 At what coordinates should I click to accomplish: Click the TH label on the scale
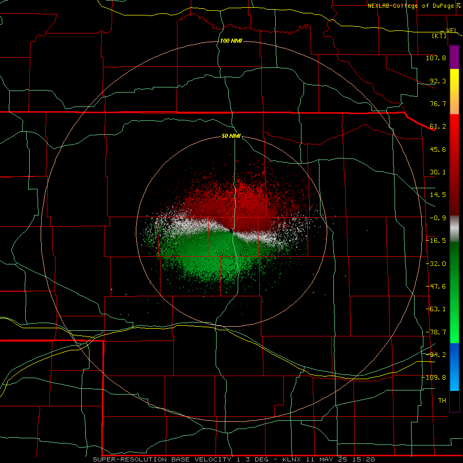442,401
